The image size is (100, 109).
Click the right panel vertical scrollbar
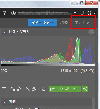[x=93, y=103]
